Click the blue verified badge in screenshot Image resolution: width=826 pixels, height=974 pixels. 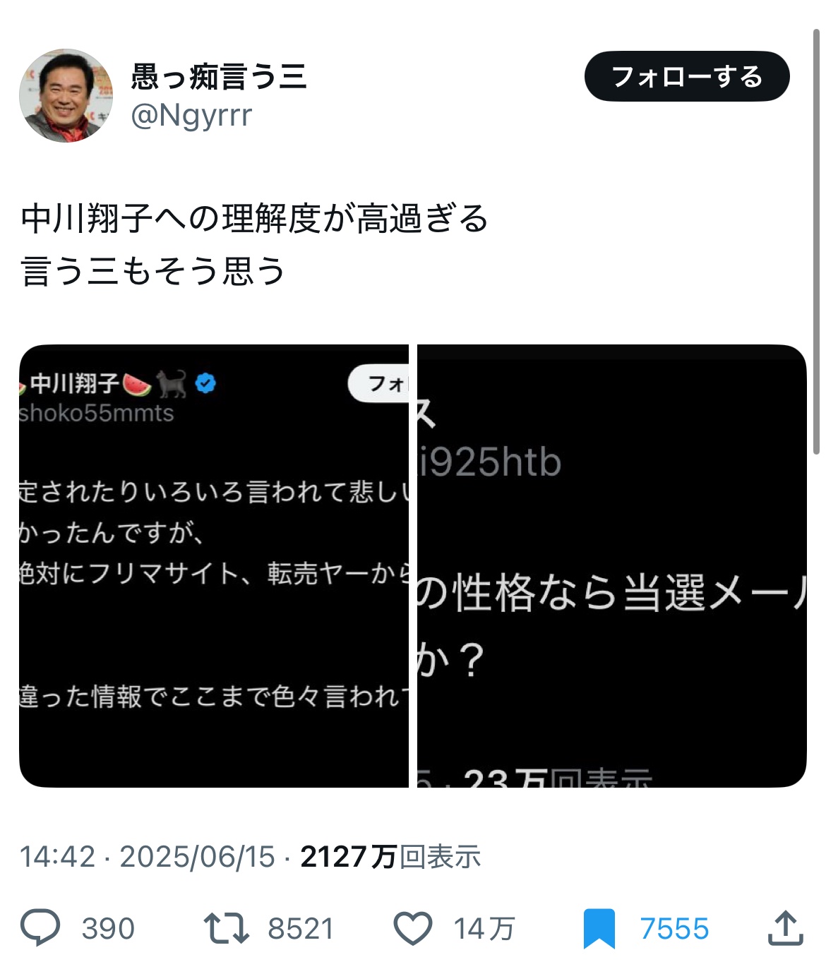pyautogui.click(x=205, y=383)
